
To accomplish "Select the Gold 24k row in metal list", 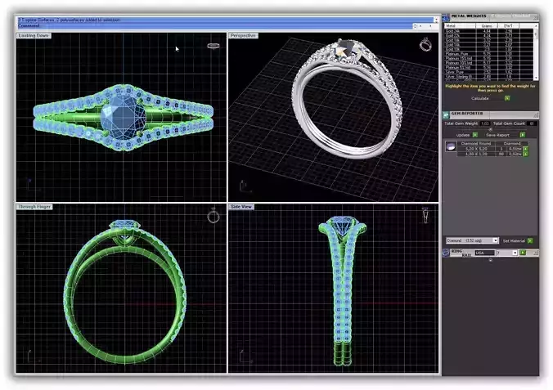I will (x=489, y=31).
